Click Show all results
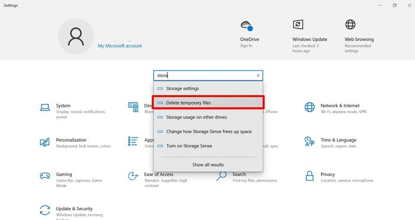The width and height of the screenshot is (415, 220). 208,165
